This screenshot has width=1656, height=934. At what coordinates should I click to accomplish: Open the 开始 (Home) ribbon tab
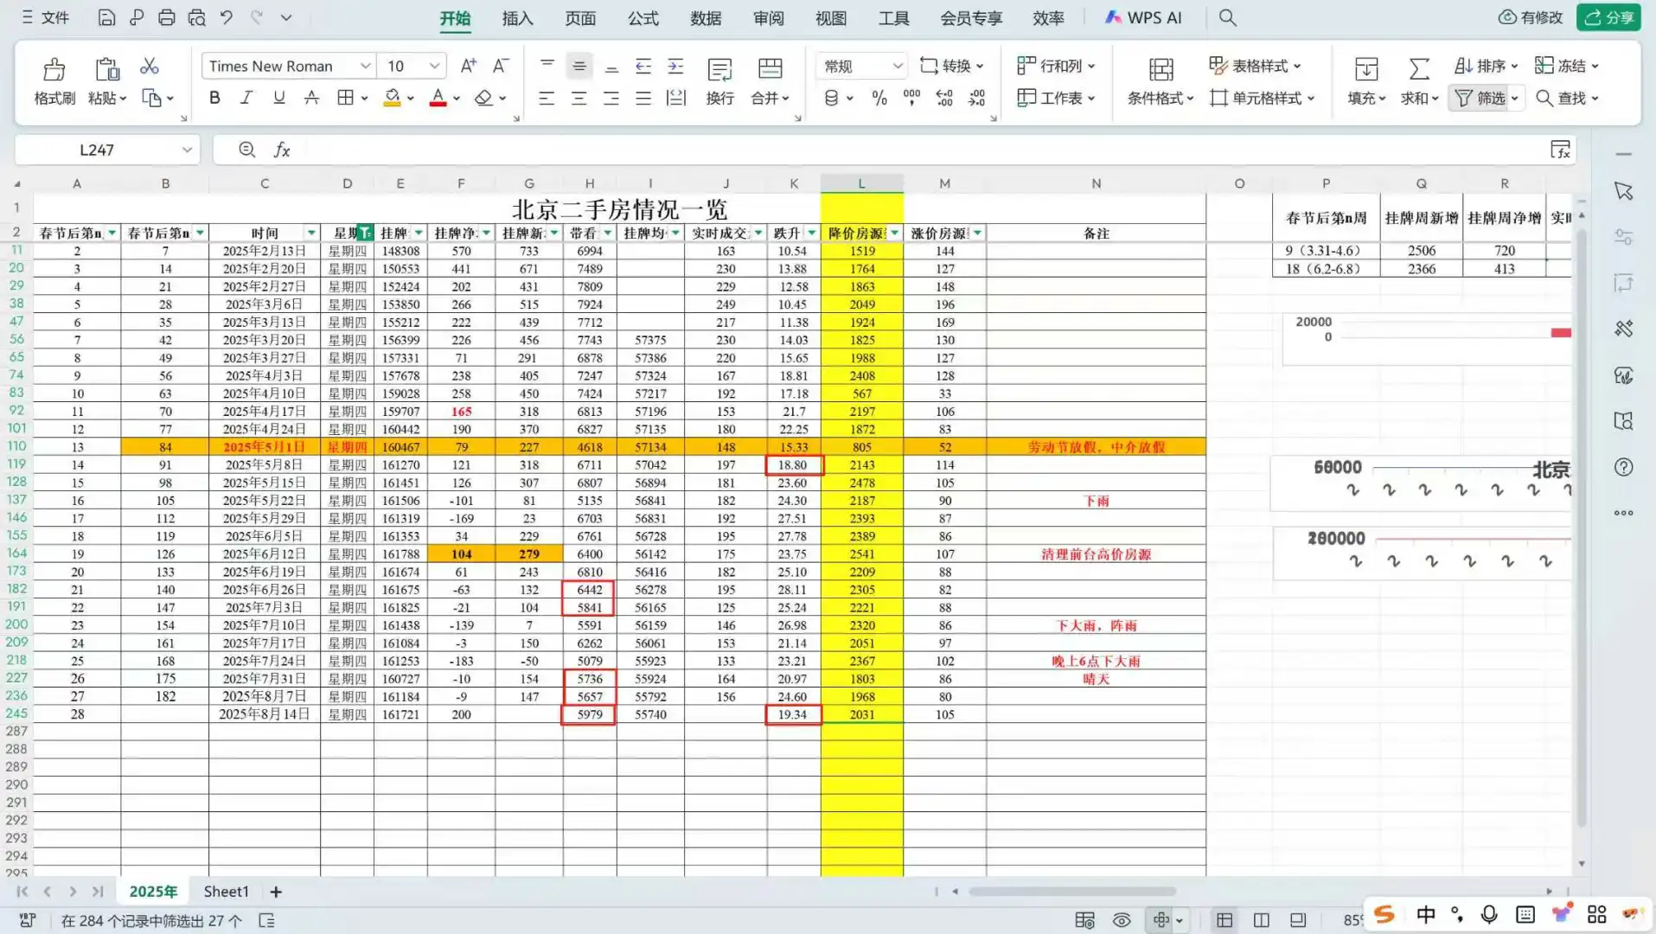(x=455, y=18)
